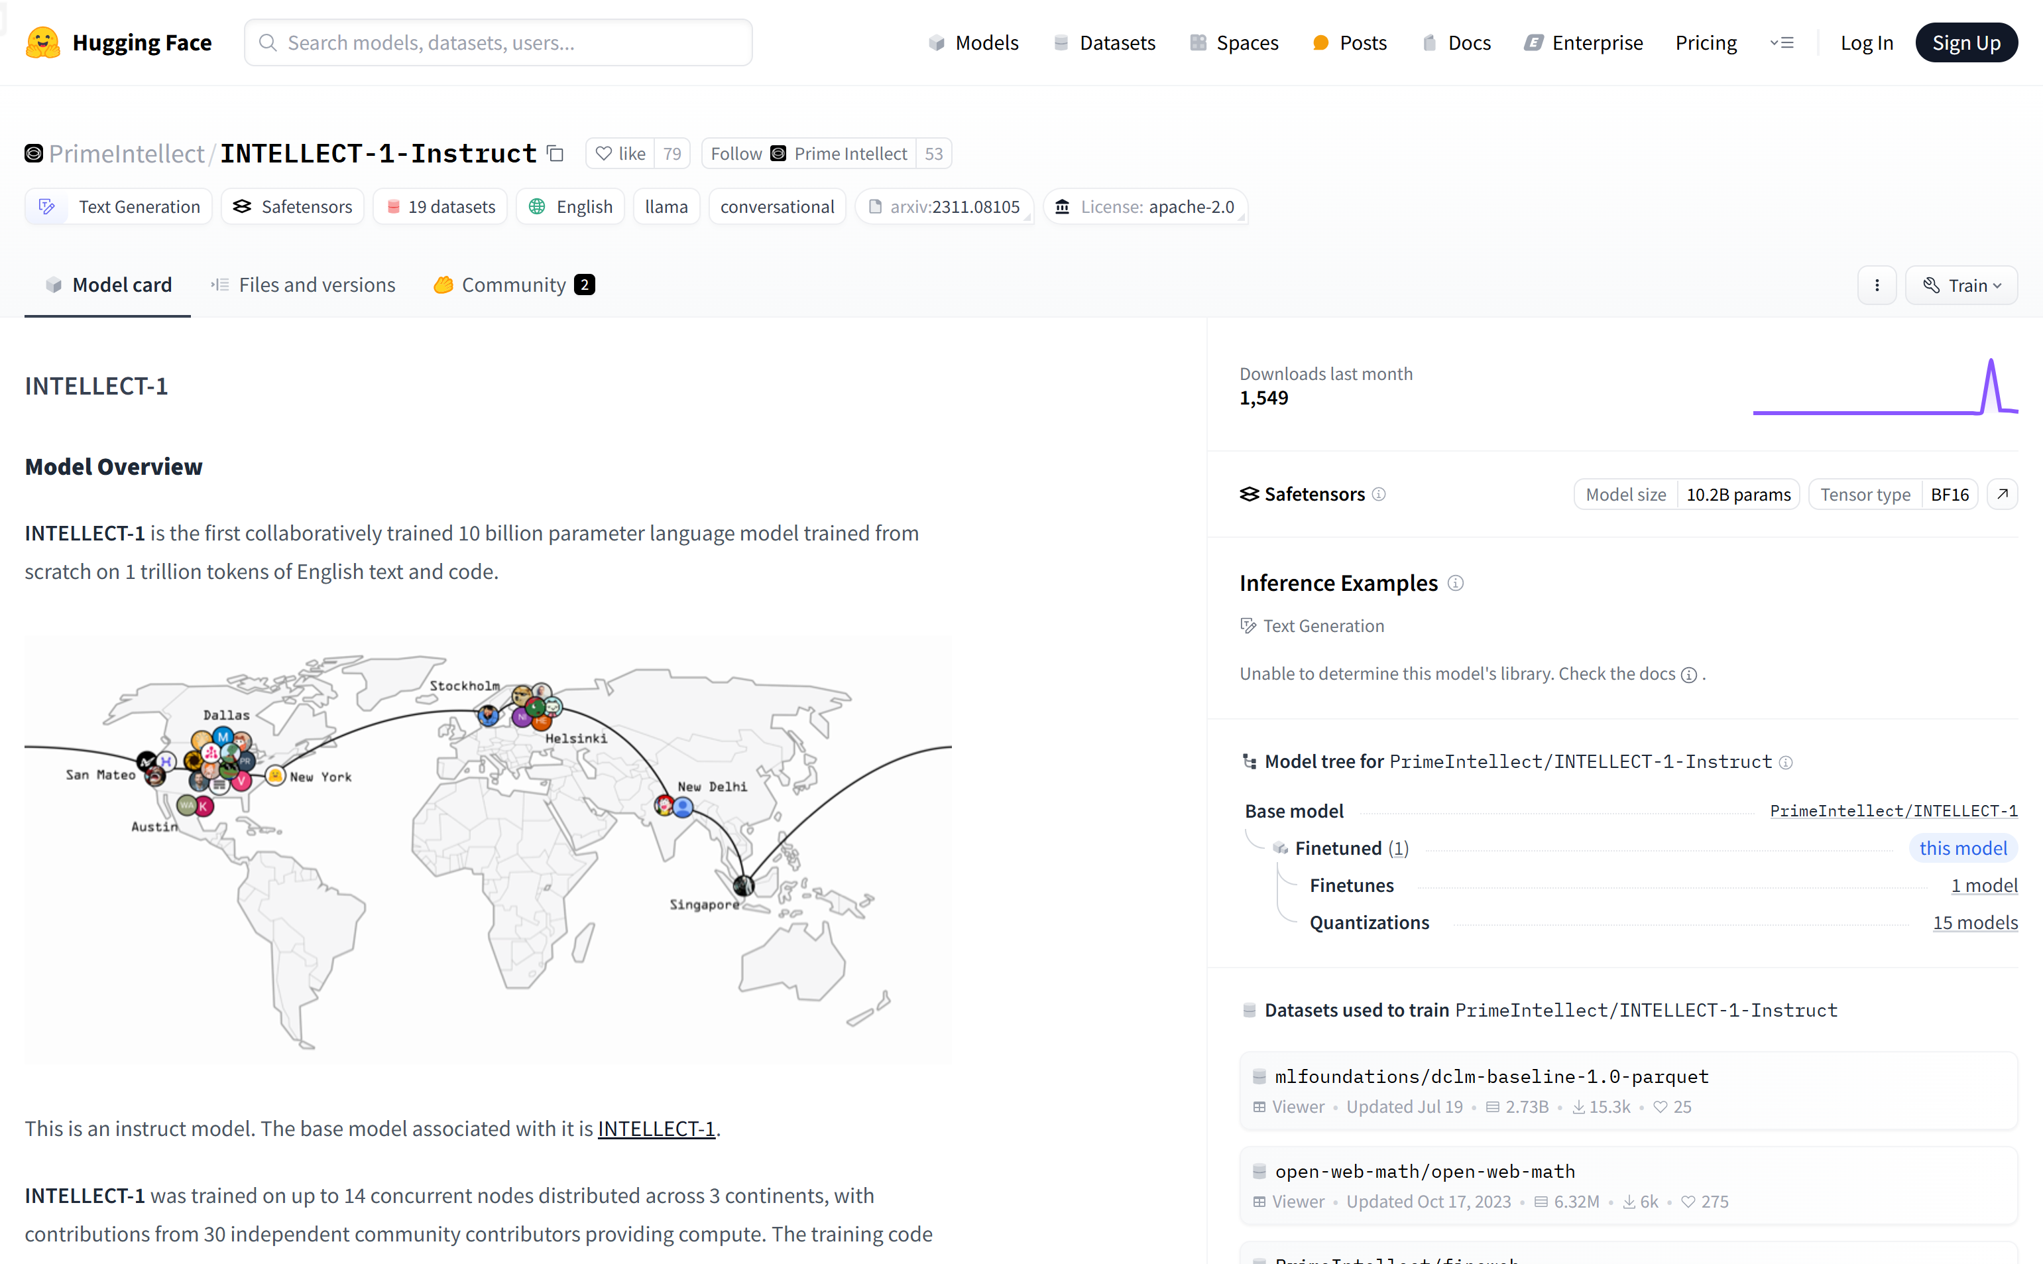Select the Text Generation tag

pyautogui.click(x=119, y=206)
